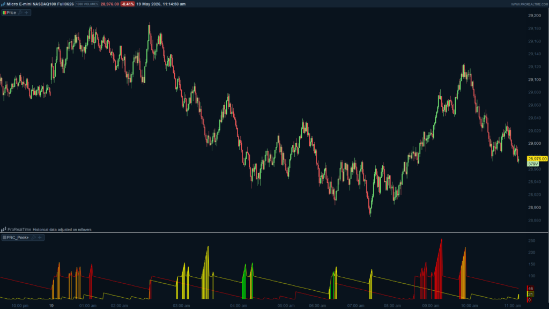Click the 08:00 am time axis label
Image resolution: width=549 pixels, height=309 pixels.
pos(392,305)
